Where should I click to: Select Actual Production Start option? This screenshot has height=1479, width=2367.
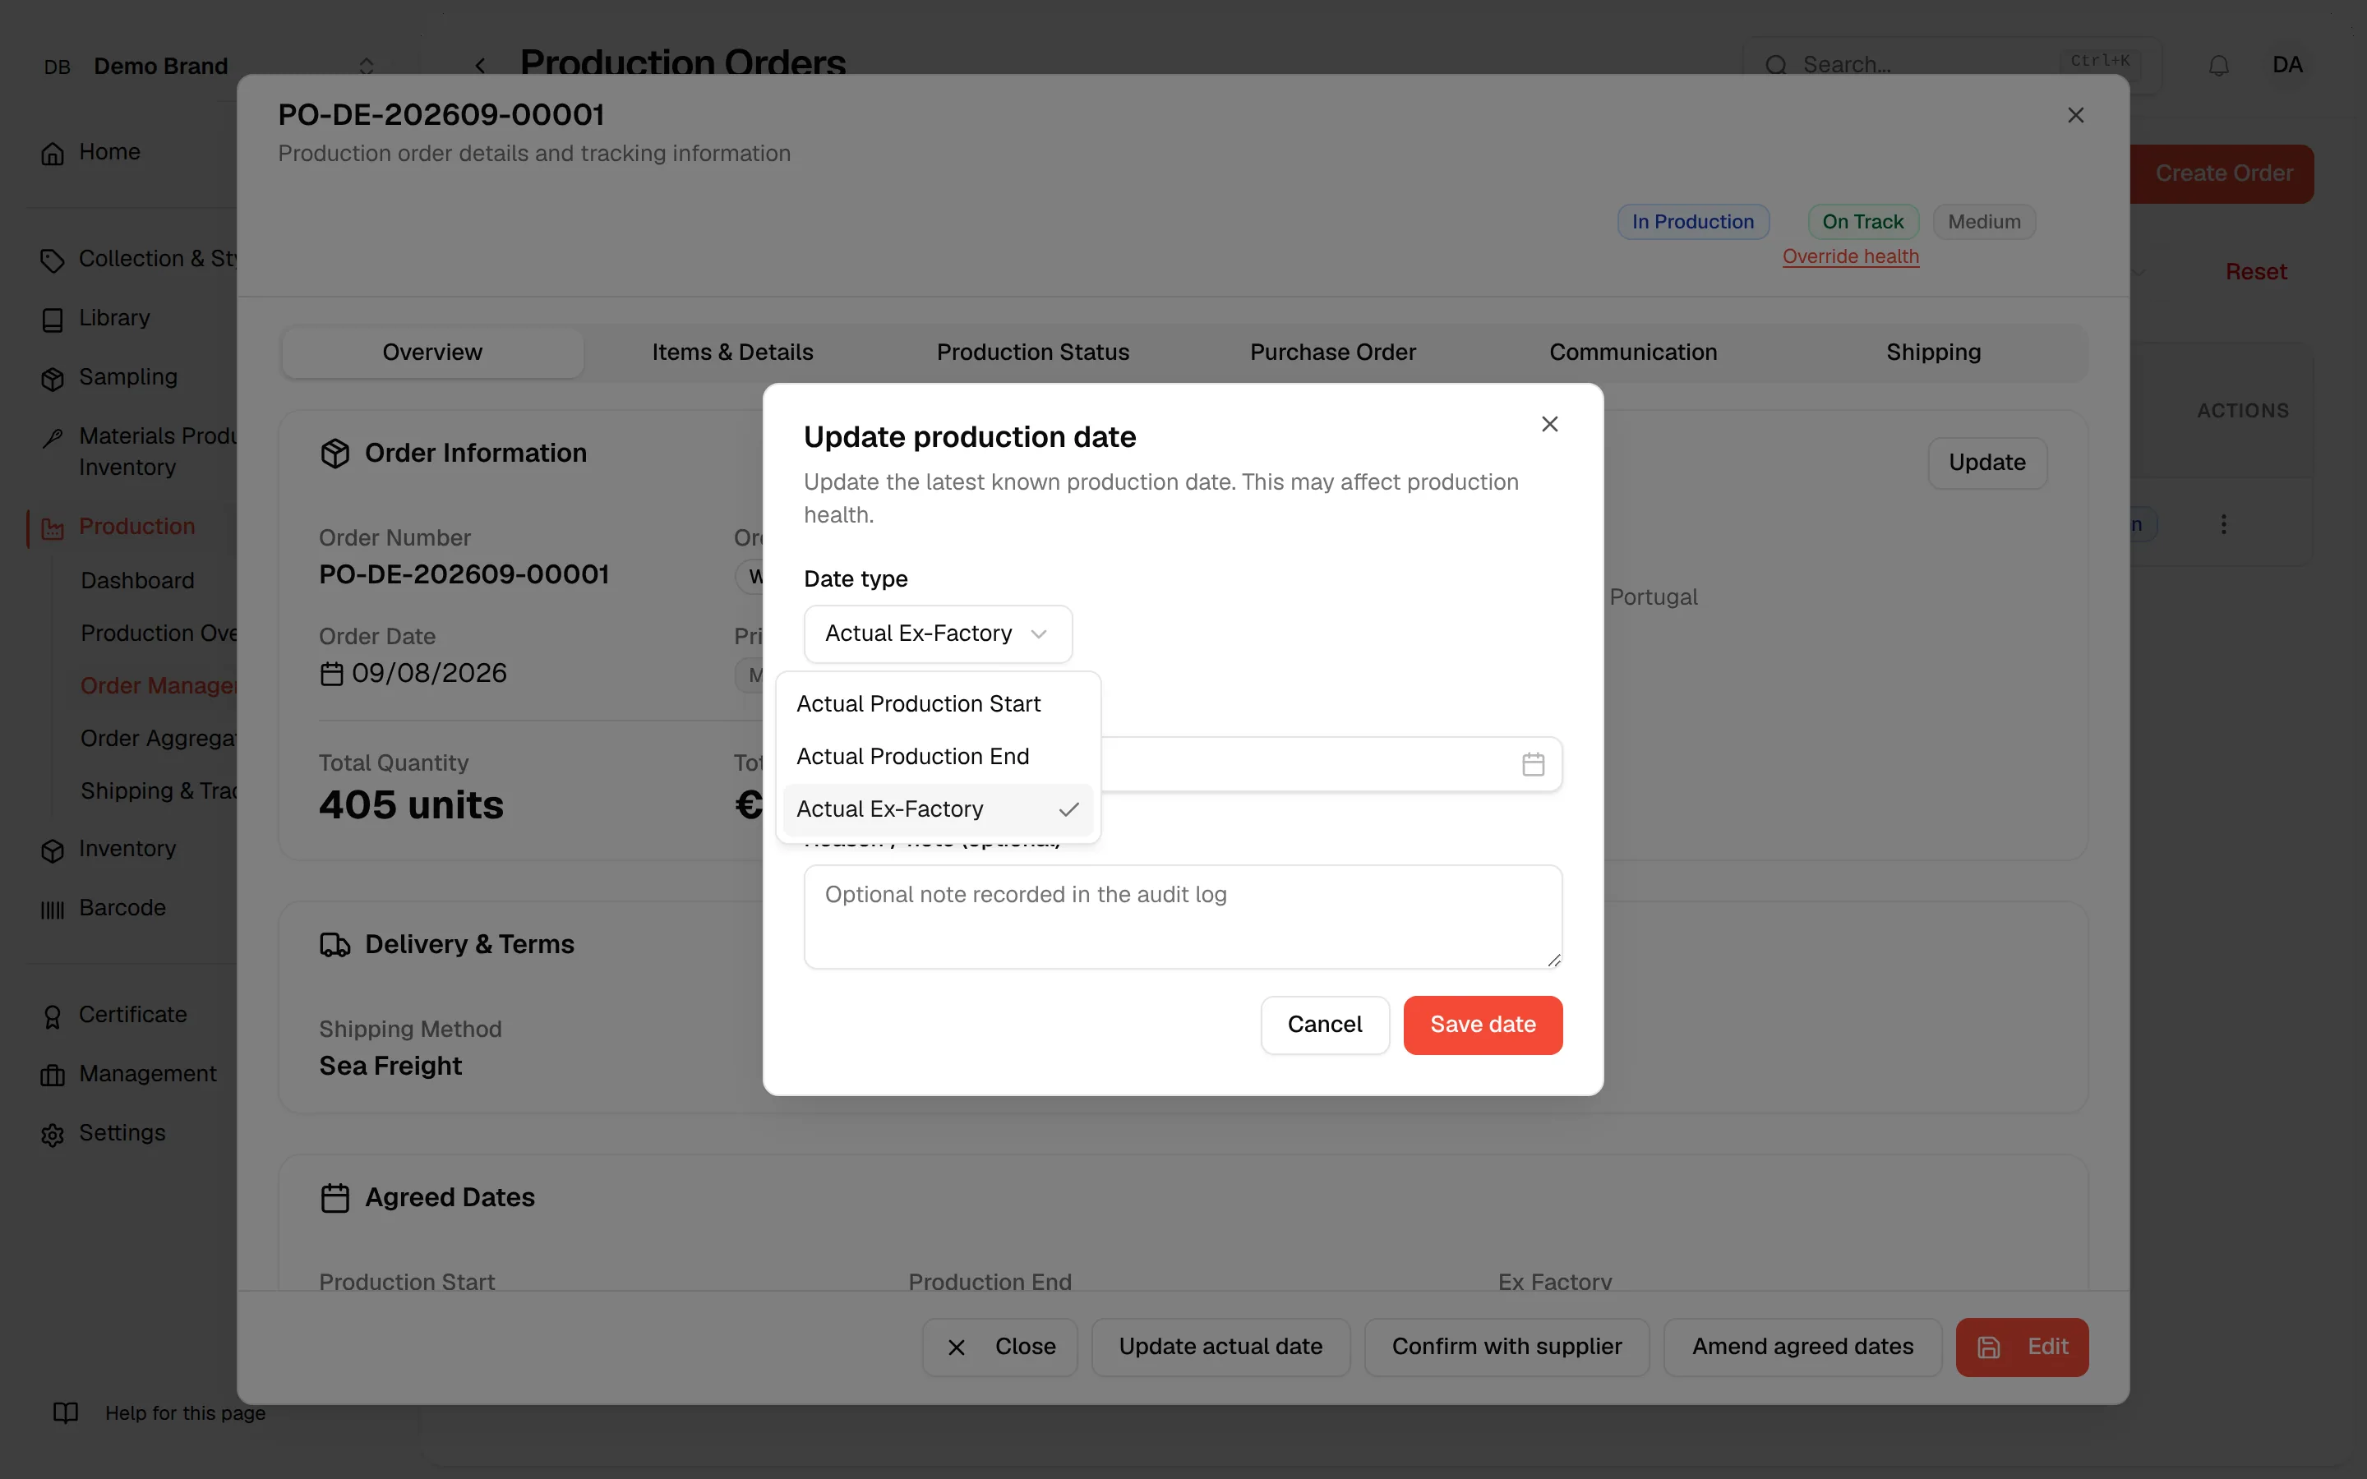[938, 703]
